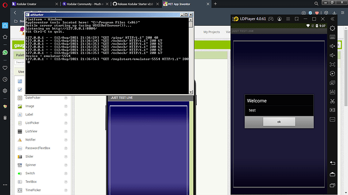Screen dimensions: 348x195
Task: Click Opera logo menu button
Action: (5, 5)
